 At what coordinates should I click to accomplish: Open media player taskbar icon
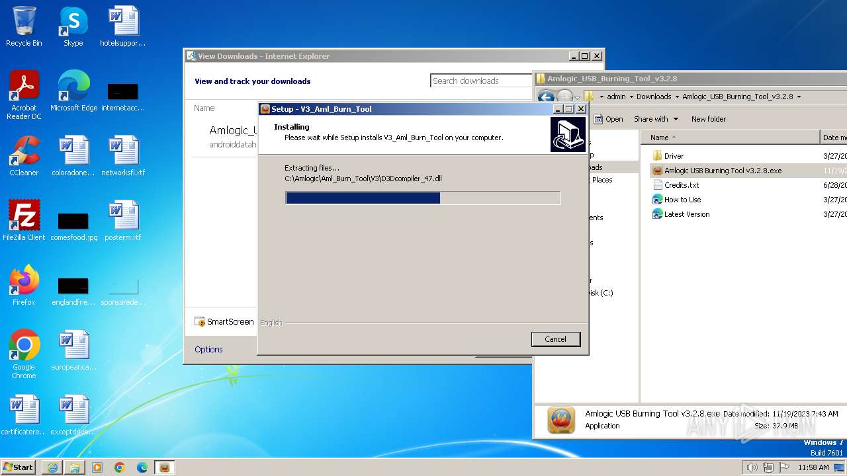coord(97,467)
